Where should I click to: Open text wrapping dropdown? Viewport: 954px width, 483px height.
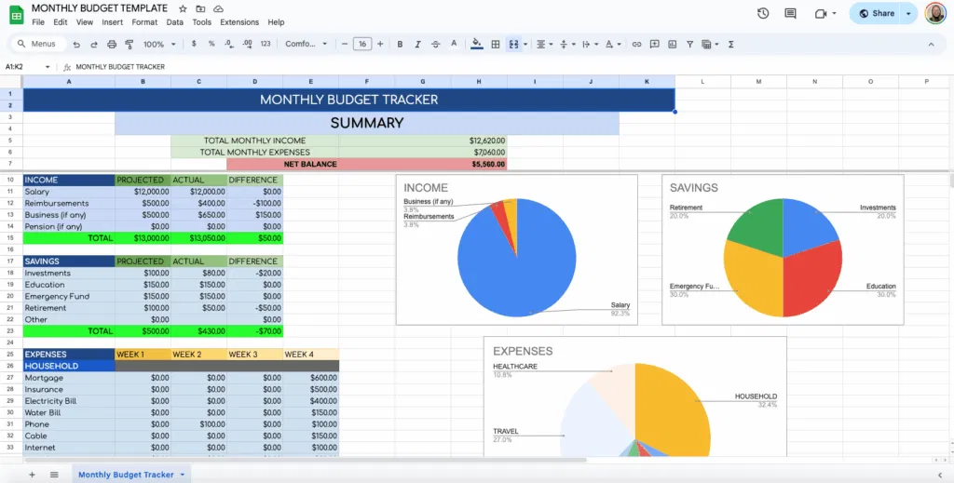[x=590, y=44]
